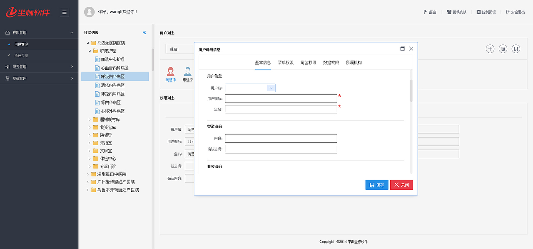Click the 保存 button
Viewport: 533px width, 249px height.
pos(377,185)
